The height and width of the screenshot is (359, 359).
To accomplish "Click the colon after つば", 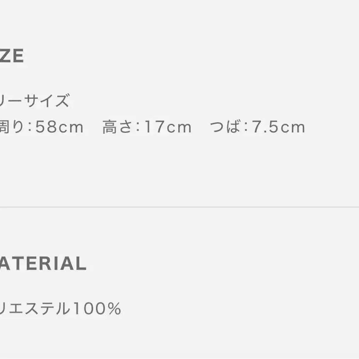I will (x=246, y=127).
